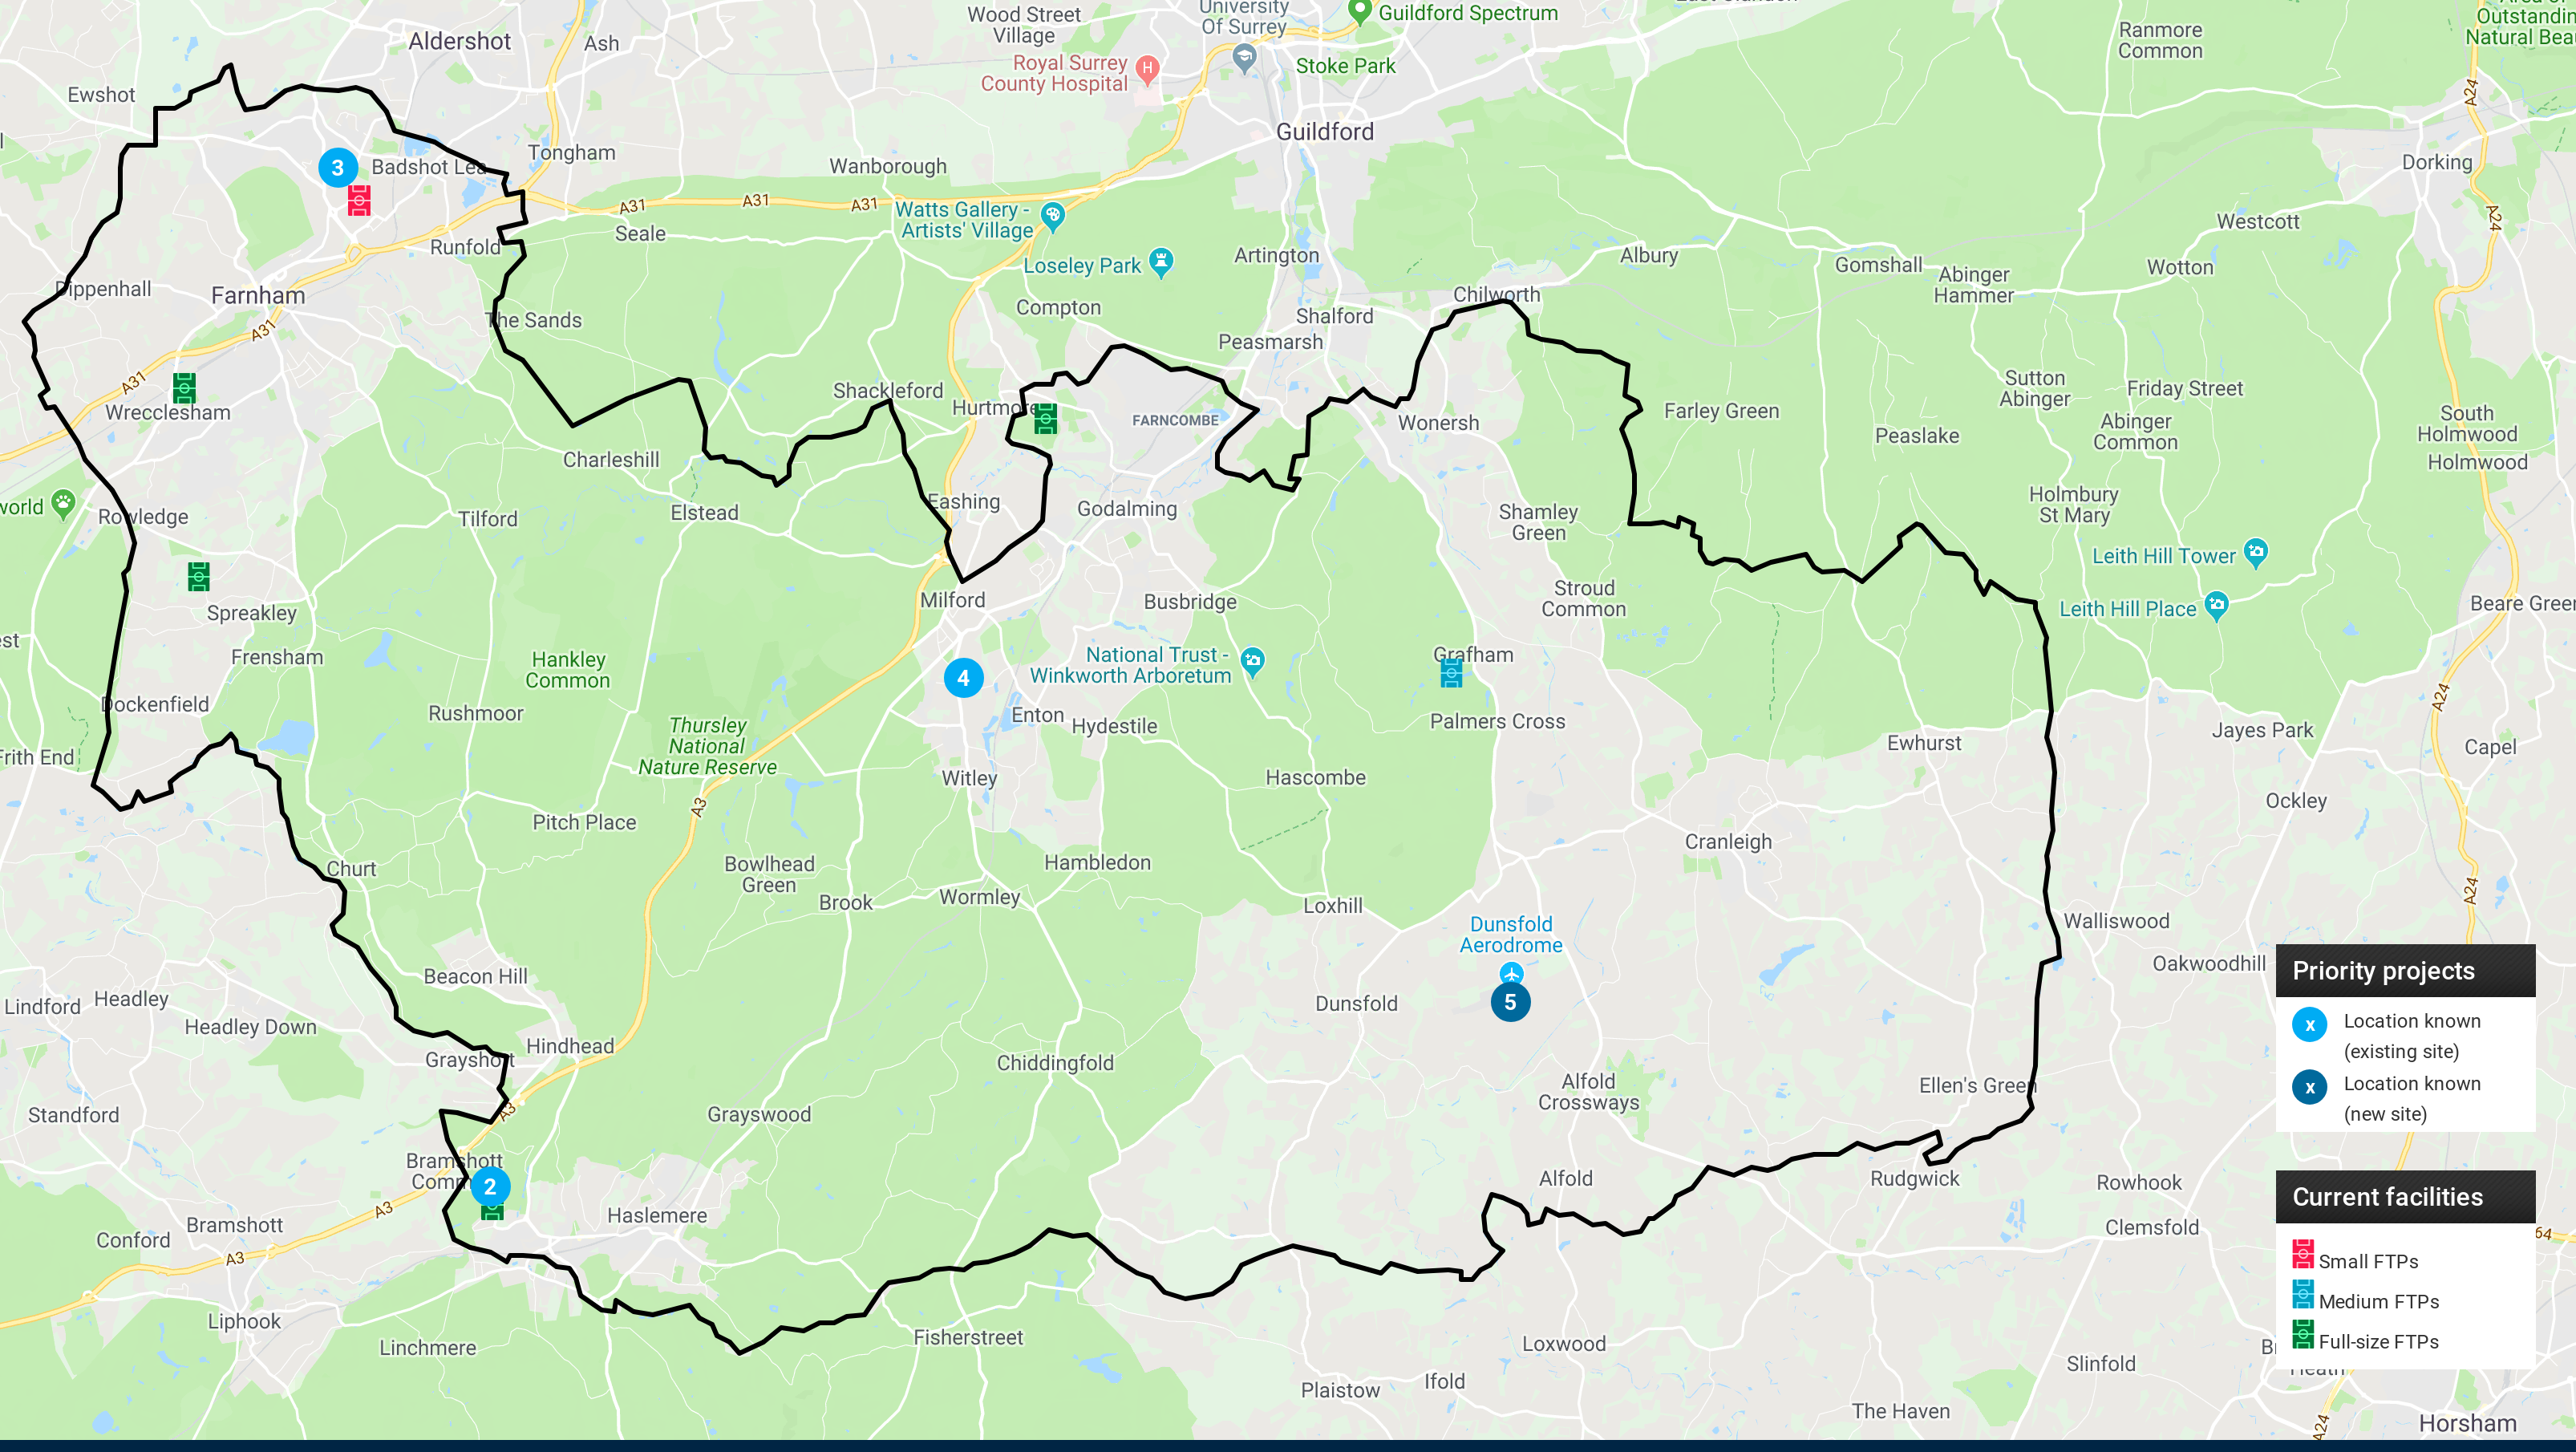Click the Loseley Park attraction pin

click(x=1161, y=263)
